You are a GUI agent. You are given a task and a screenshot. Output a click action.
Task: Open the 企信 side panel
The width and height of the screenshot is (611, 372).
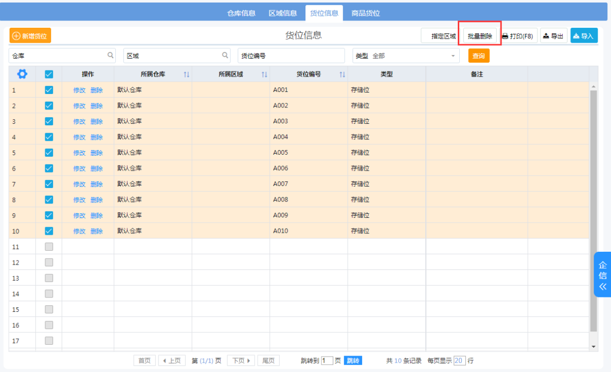(x=602, y=275)
